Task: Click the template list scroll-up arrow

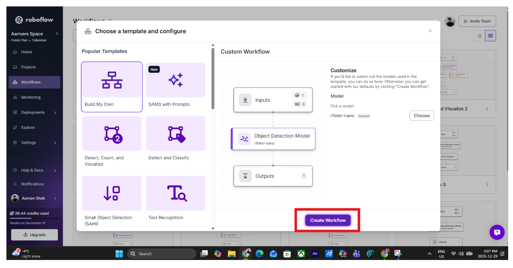Action: (213, 45)
